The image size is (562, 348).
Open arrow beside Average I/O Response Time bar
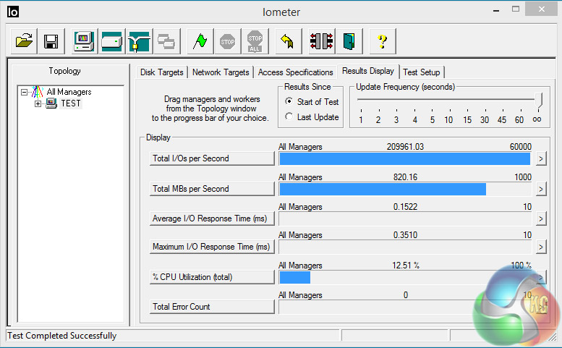(541, 218)
